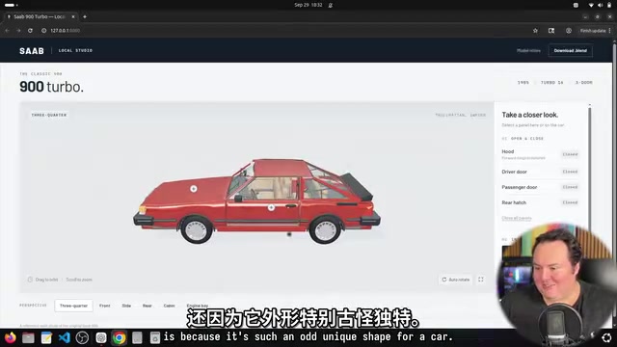Select the Cabin perspective tab
617x347 pixels.
tap(170, 306)
